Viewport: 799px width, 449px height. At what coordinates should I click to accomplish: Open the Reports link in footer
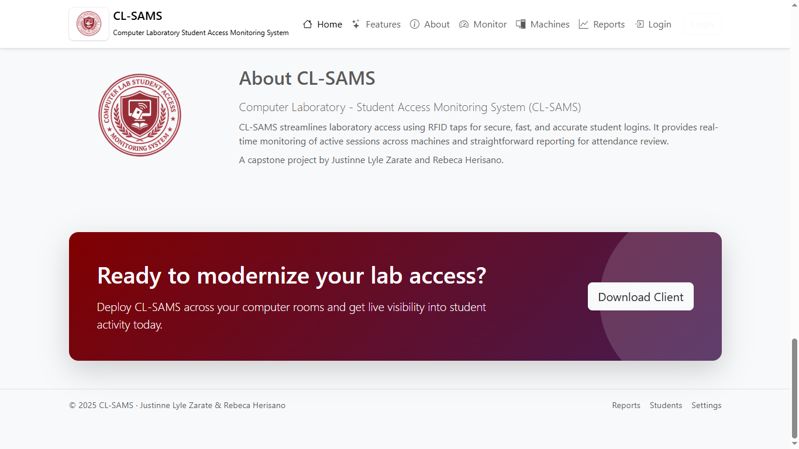coord(626,405)
